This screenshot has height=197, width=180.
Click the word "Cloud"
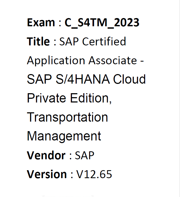pos(129,79)
